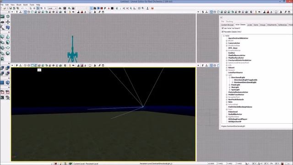Select the Curved Staircase brush builder
This screenshot has height=165, width=293.
[2, 42]
